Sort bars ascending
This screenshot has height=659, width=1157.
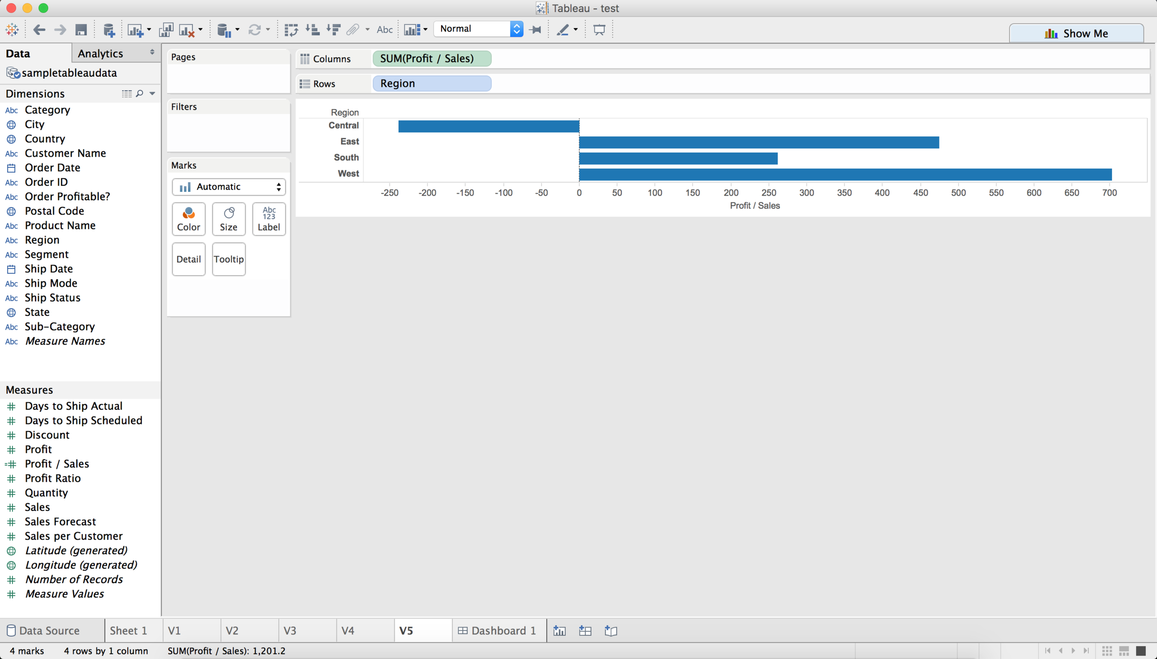pyautogui.click(x=312, y=30)
